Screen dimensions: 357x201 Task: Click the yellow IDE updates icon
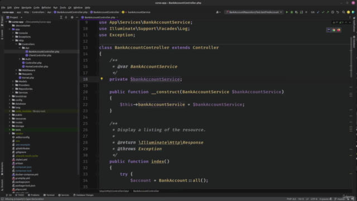(x=348, y=12)
